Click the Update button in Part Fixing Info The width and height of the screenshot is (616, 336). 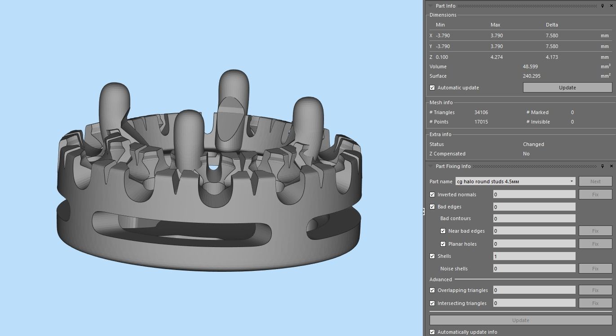[521, 320]
